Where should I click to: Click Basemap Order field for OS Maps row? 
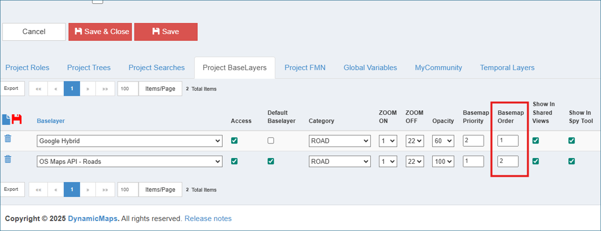tap(508, 161)
